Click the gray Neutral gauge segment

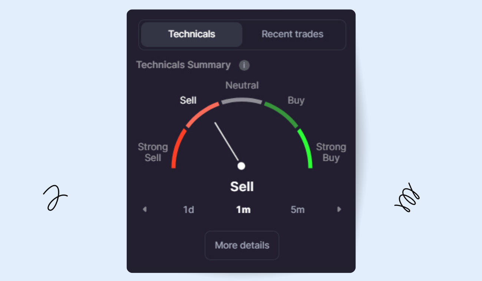pyautogui.click(x=241, y=100)
